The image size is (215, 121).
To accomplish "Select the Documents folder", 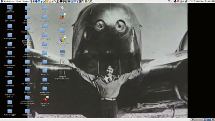I will pos(10,54).
